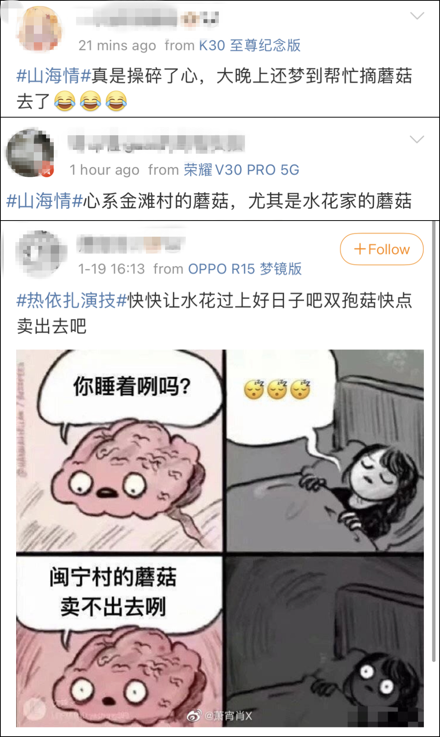Open the #热依扎演技# hashtag topic

click(x=72, y=300)
